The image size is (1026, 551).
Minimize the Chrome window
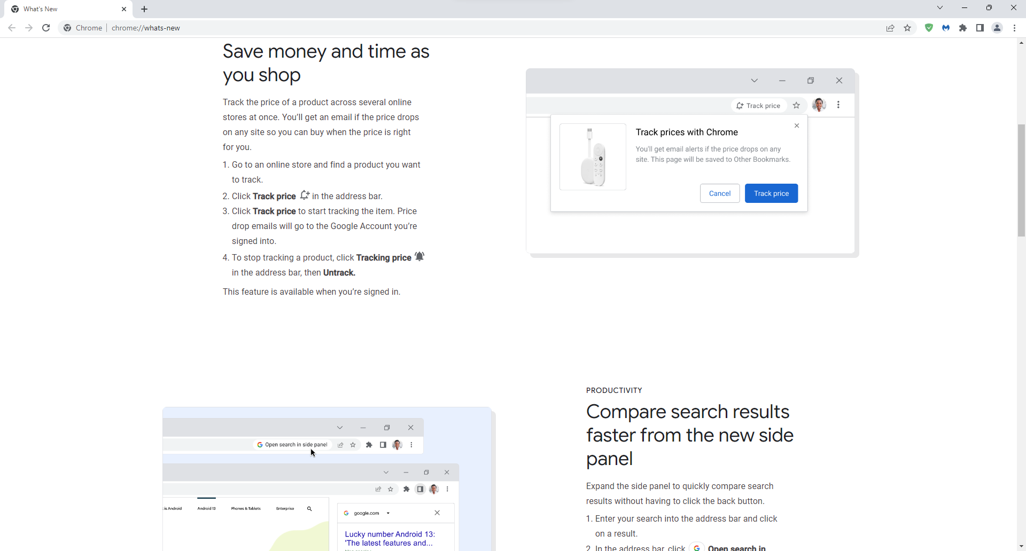point(965,7)
